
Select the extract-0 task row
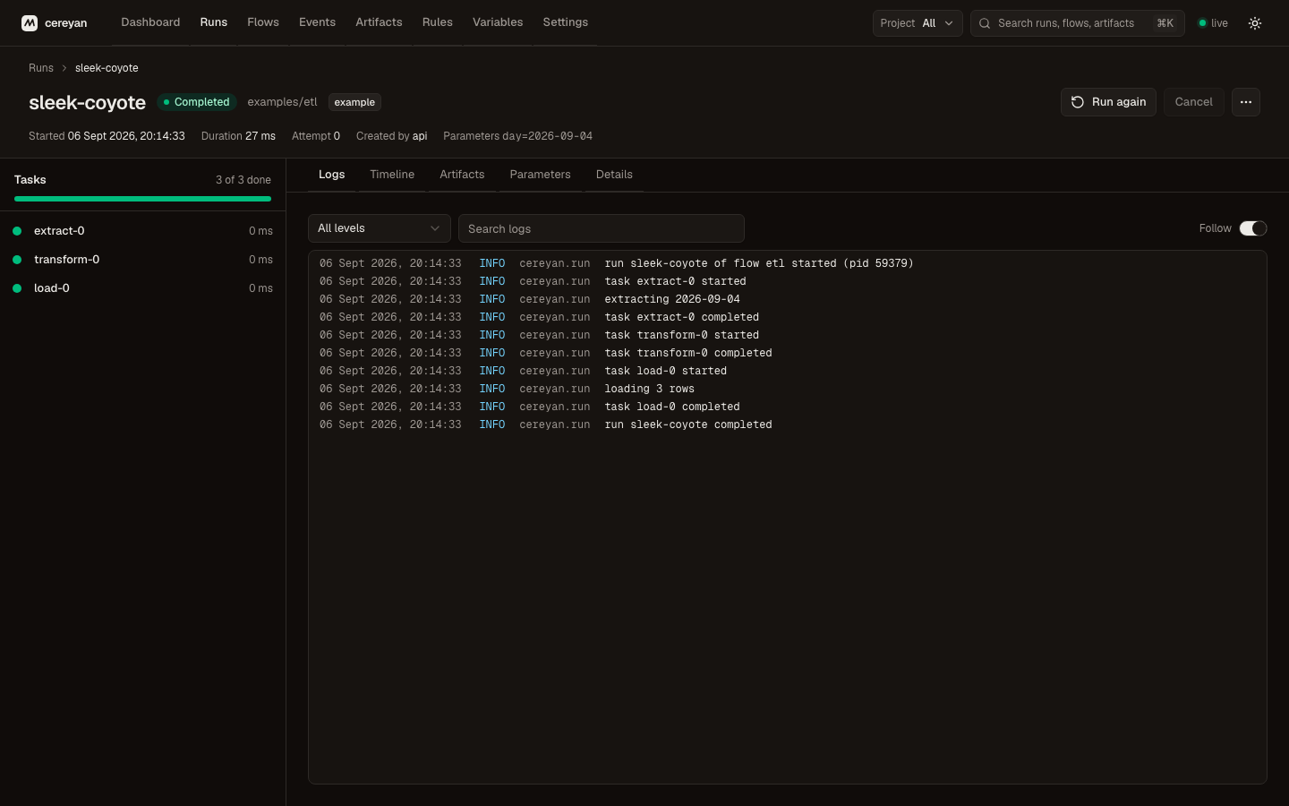[x=142, y=231]
